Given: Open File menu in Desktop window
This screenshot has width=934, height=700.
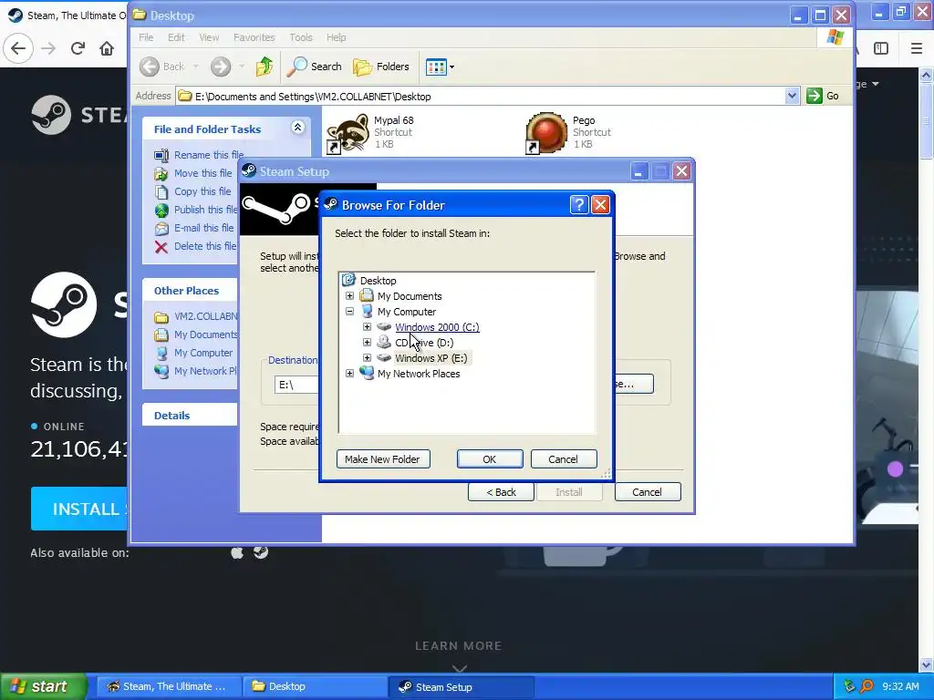Looking at the screenshot, I should click(x=146, y=36).
